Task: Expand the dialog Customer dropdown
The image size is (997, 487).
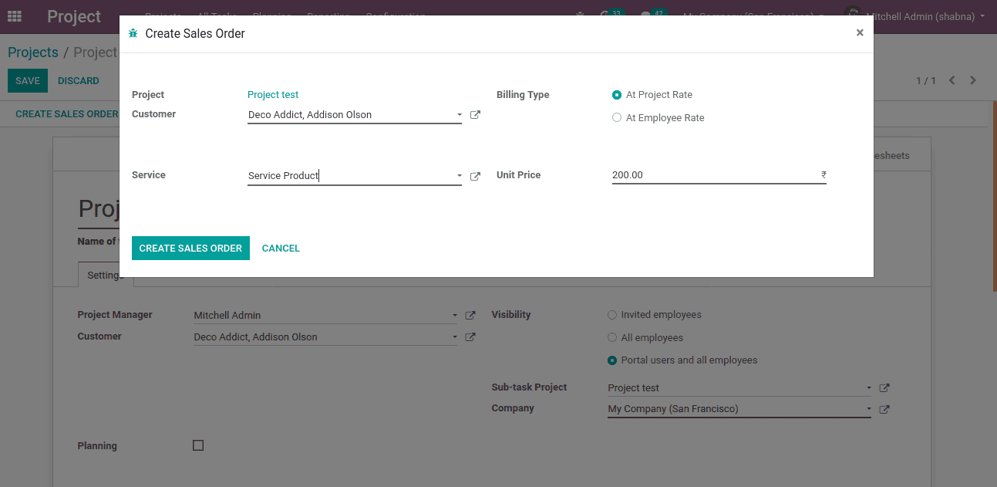Action: tap(460, 115)
